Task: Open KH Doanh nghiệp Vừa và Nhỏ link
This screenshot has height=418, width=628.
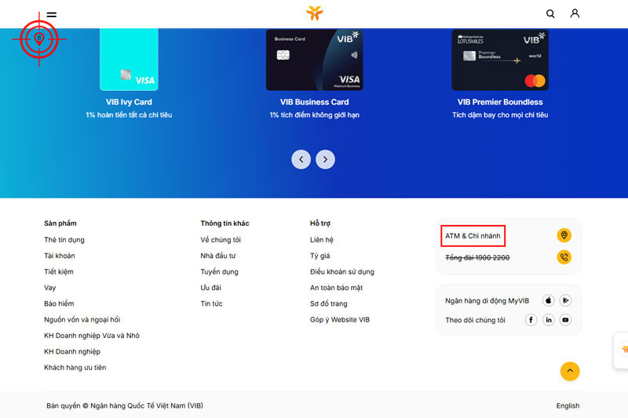Action: pyautogui.click(x=92, y=336)
